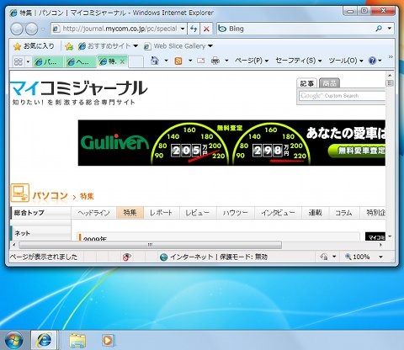Open Windows Explorer from taskbar
Viewport: 404px width, 350px height.
pyautogui.click(x=77, y=341)
